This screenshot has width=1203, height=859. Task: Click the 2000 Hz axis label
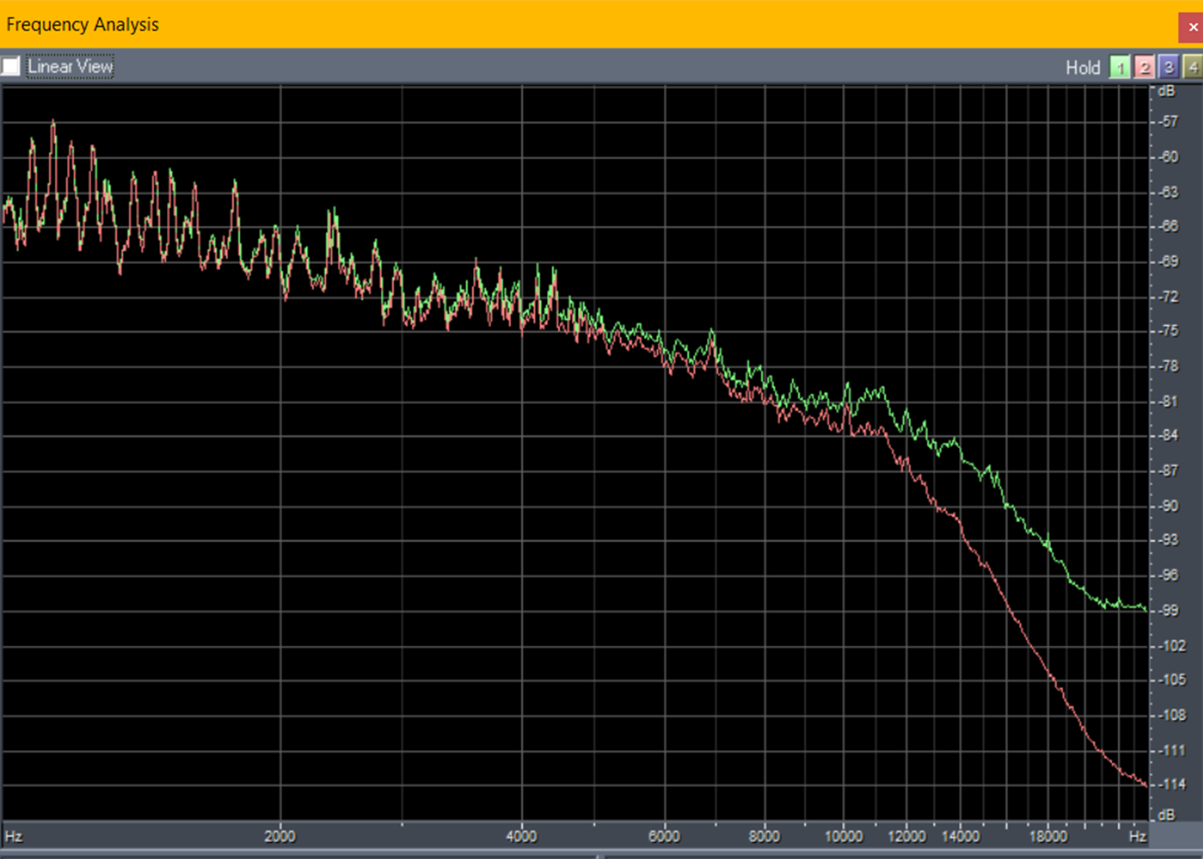click(x=280, y=836)
